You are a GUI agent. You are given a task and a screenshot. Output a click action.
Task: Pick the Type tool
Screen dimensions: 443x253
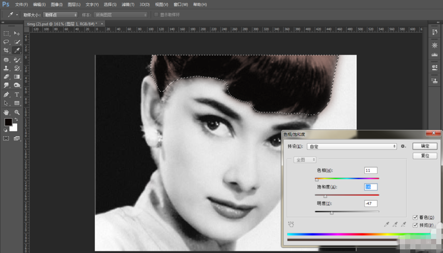point(17,95)
